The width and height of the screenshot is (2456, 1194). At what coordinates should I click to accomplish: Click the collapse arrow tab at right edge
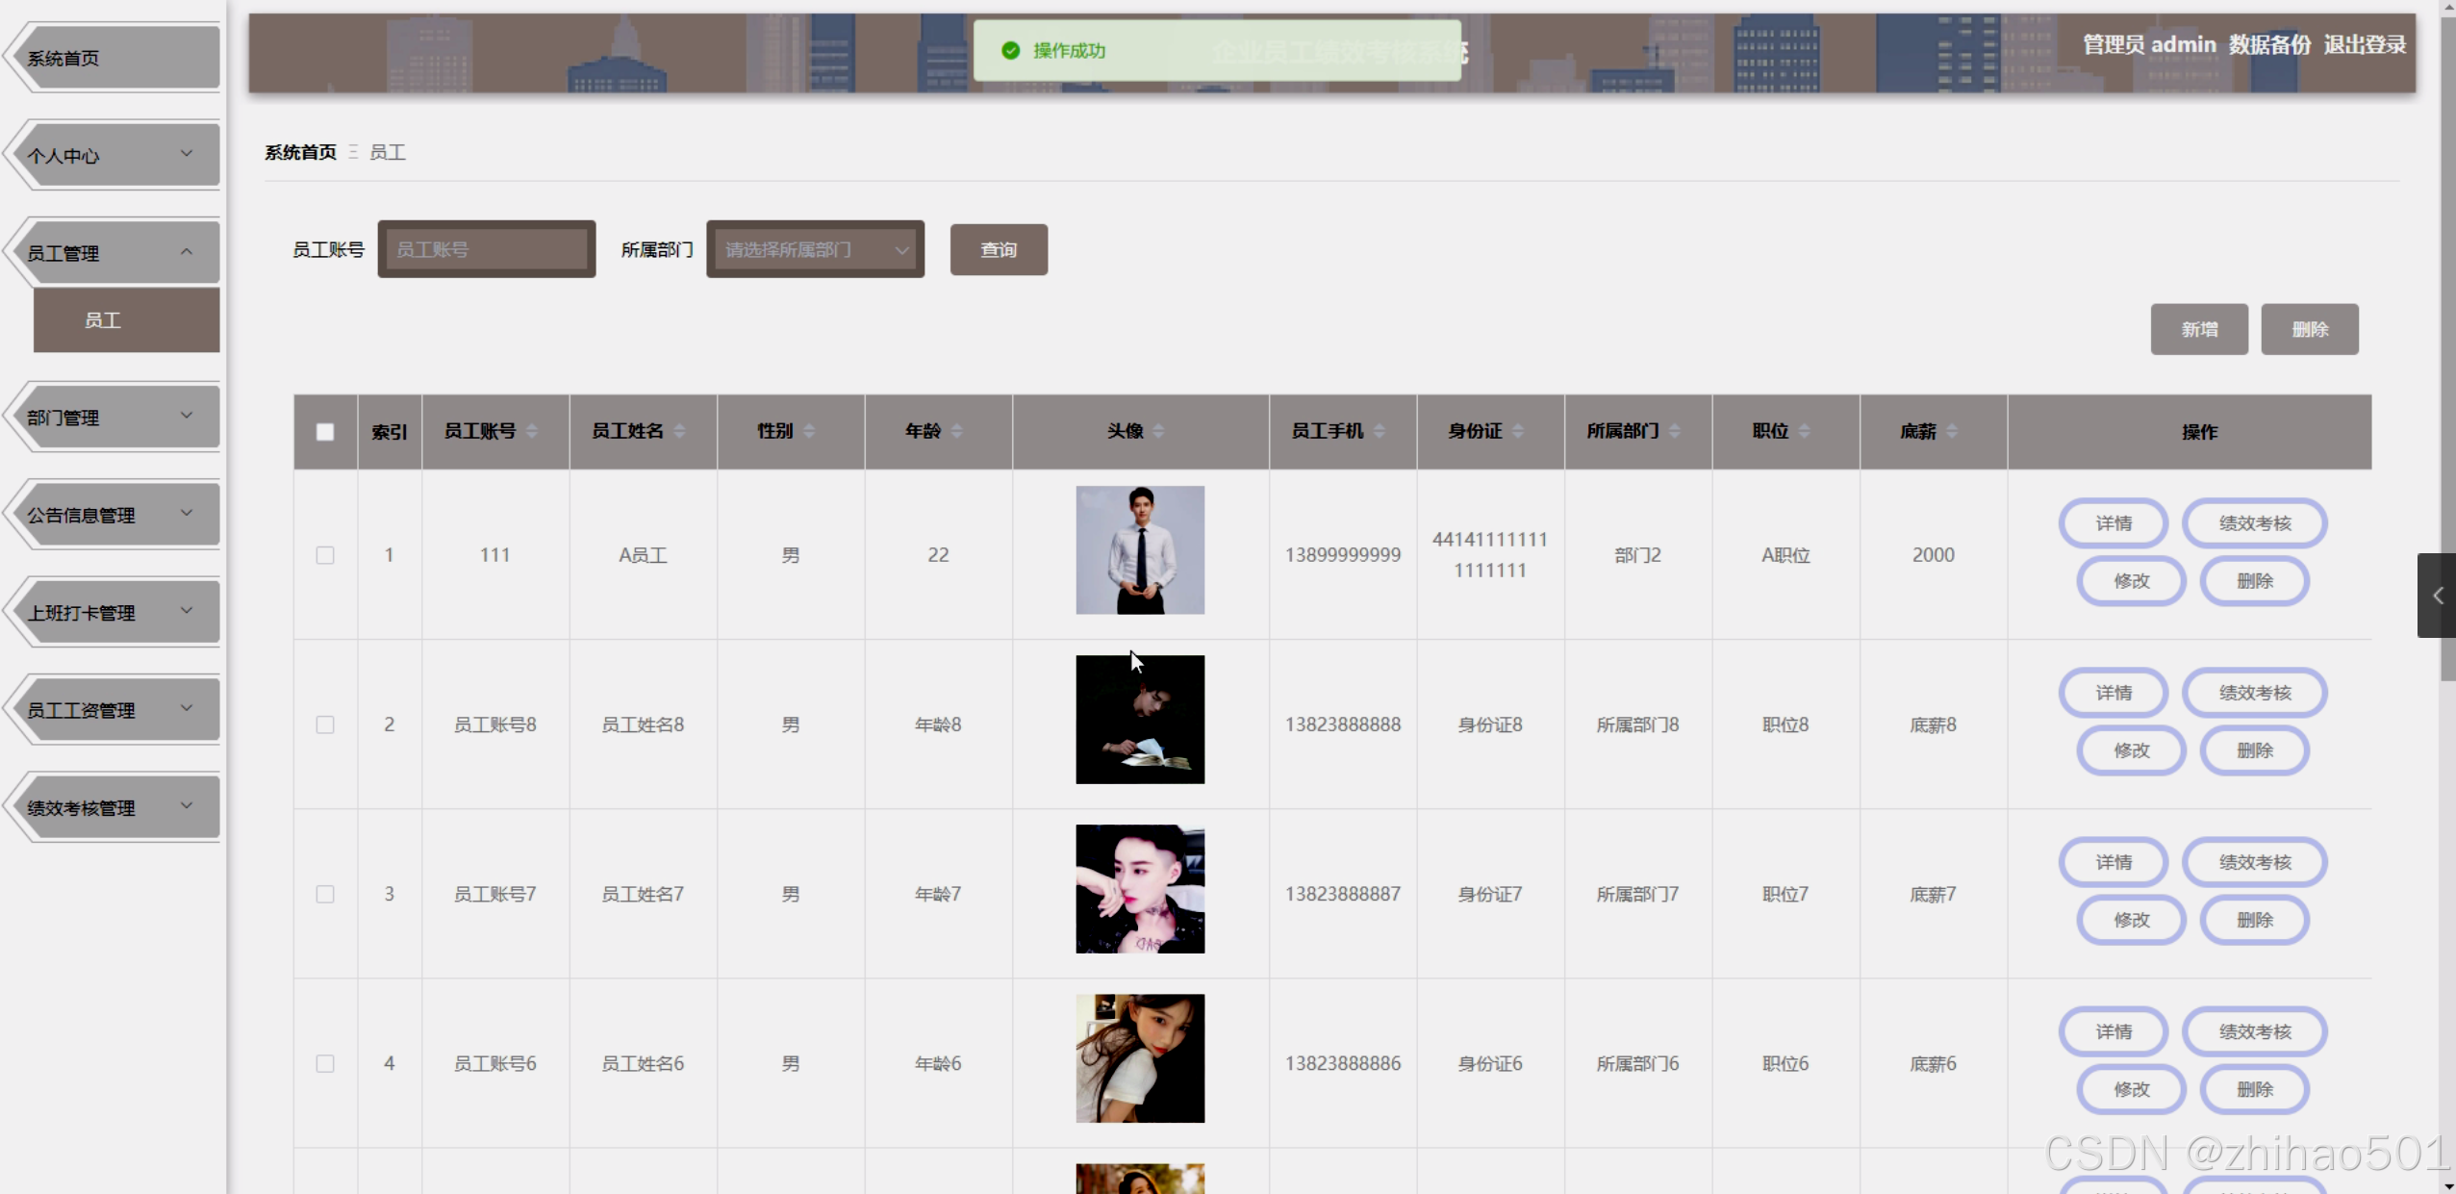click(x=2437, y=596)
